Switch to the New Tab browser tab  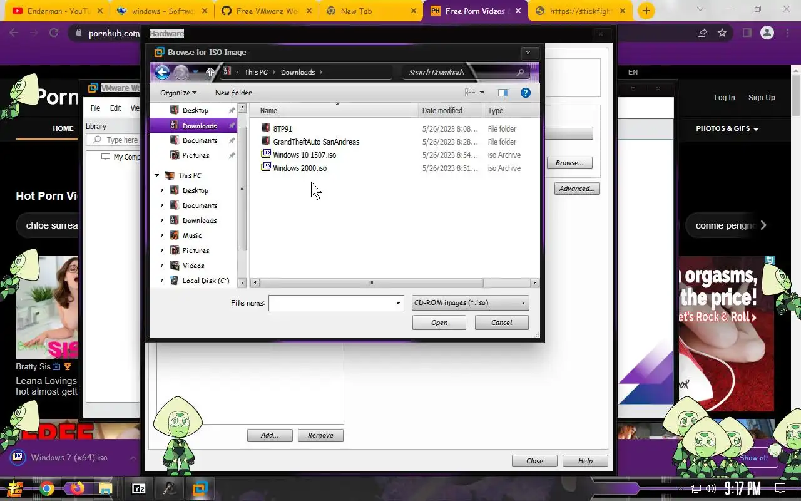coord(370,11)
